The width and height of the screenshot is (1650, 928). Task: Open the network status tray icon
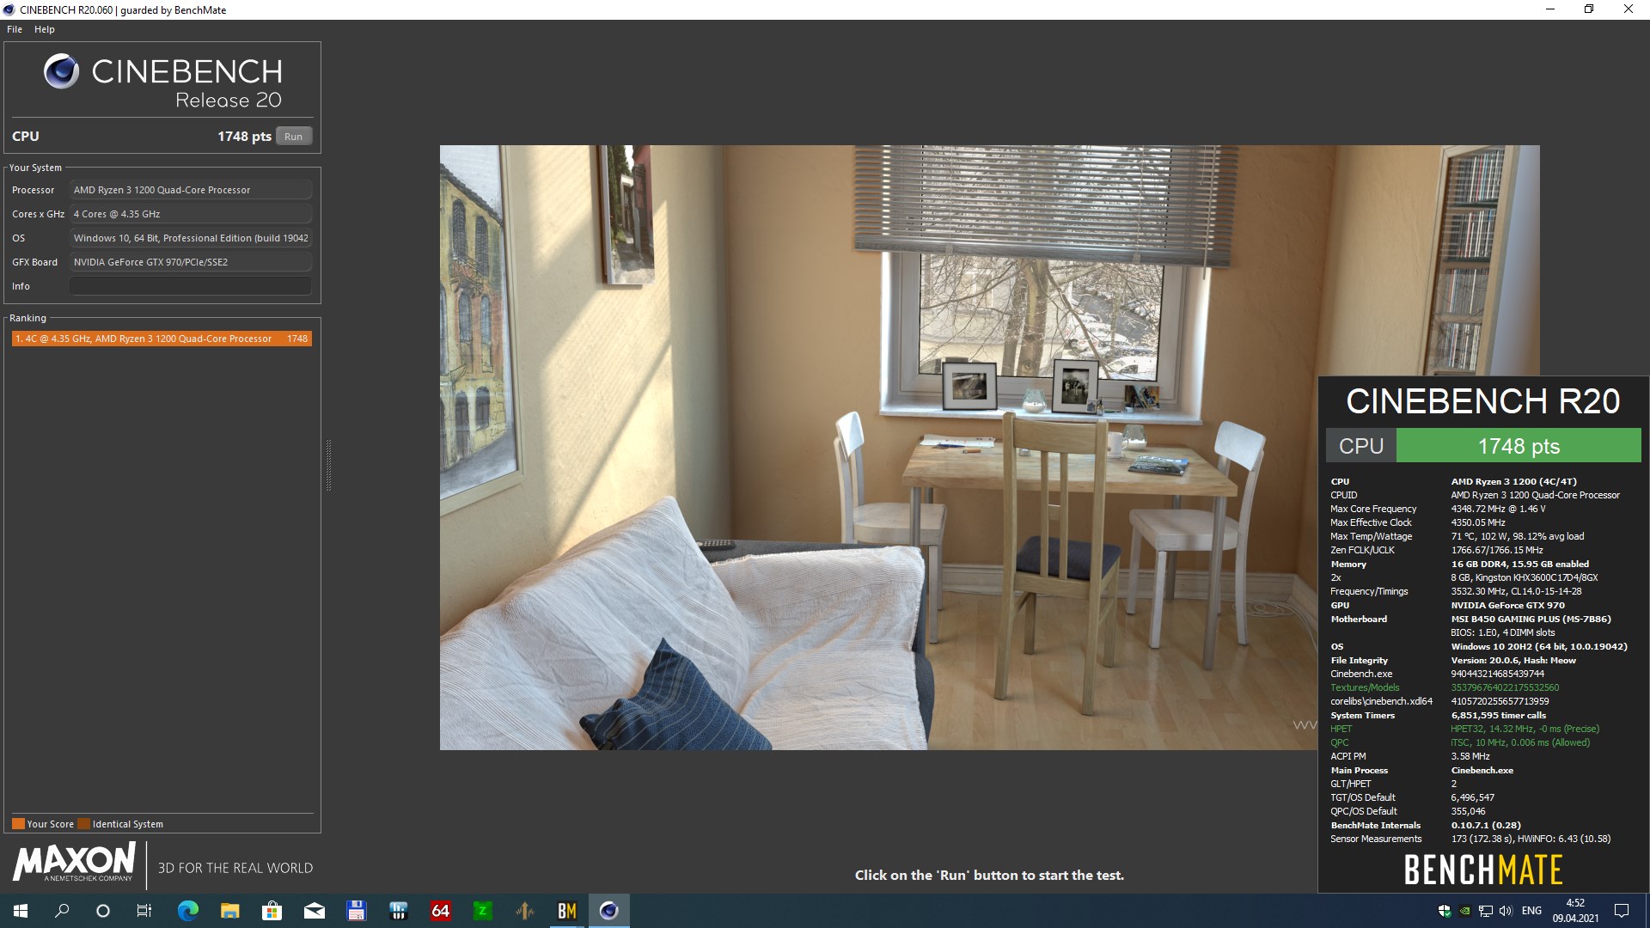(1485, 911)
